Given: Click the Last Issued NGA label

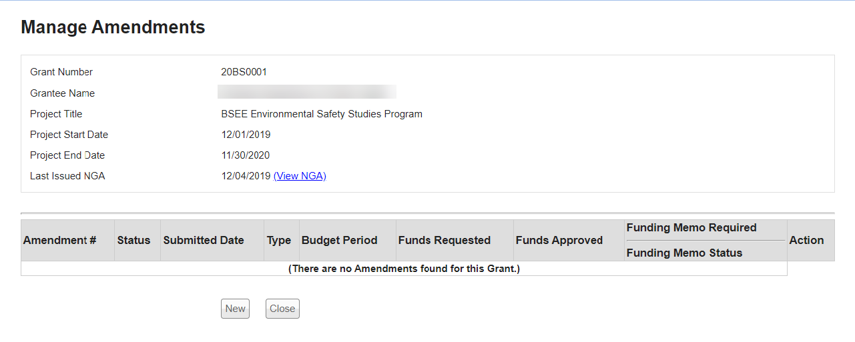Looking at the screenshot, I should (x=67, y=176).
